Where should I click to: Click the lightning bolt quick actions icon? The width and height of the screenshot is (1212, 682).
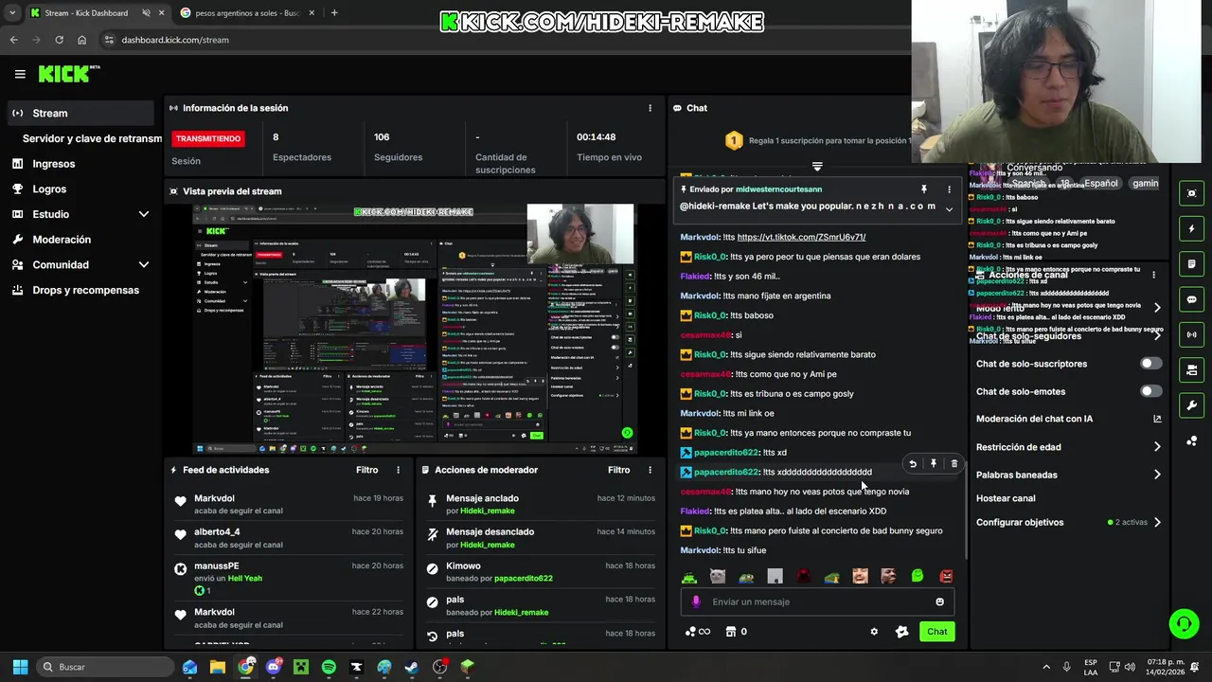(1191, 228)
